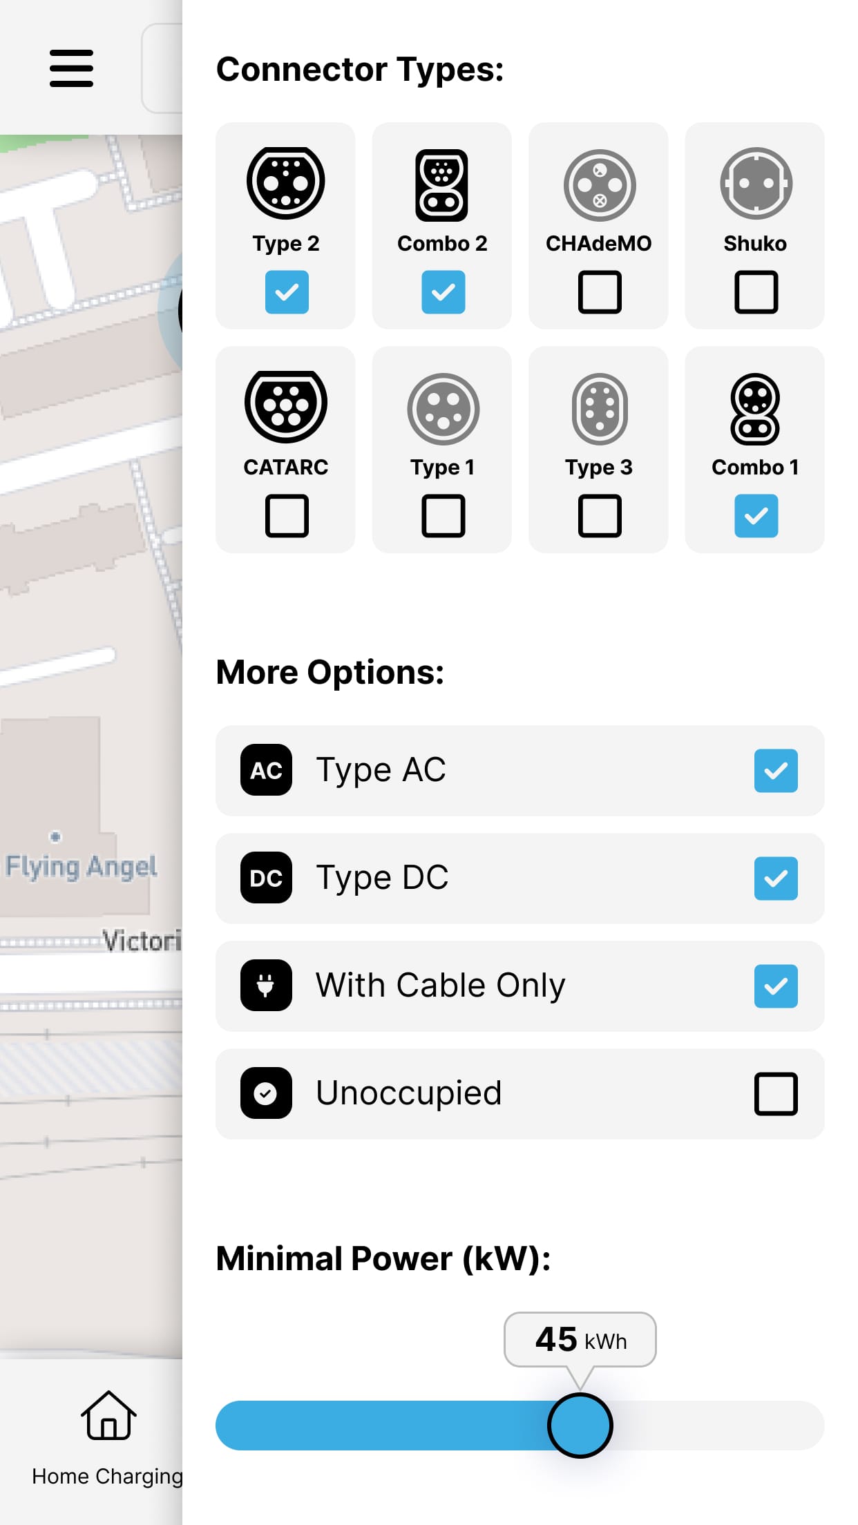Disable the With Cable Only toggle

(775, 986)
